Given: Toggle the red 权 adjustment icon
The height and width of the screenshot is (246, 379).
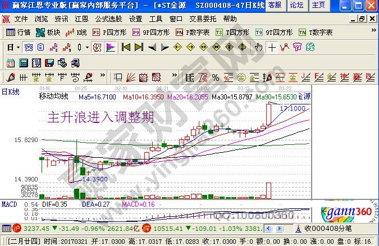Looking at the screenshot, I should [97, 47].
